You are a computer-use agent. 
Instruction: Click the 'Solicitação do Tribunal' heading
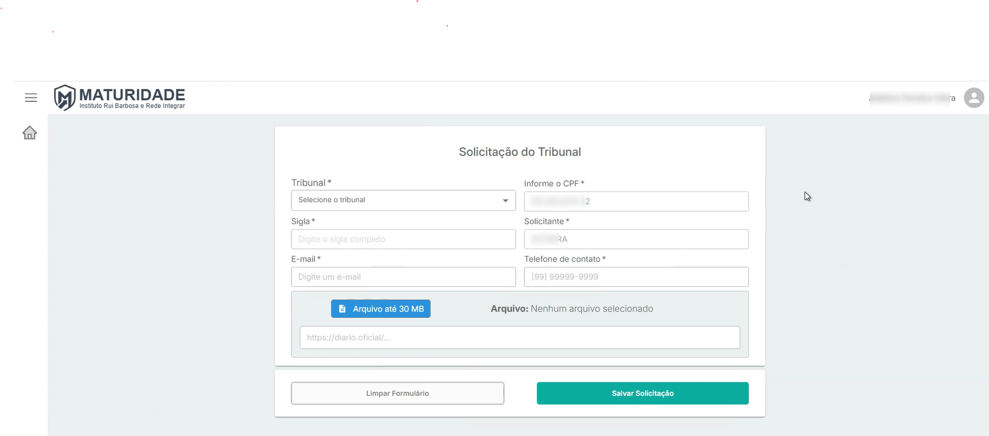click(x=520, y=152)
